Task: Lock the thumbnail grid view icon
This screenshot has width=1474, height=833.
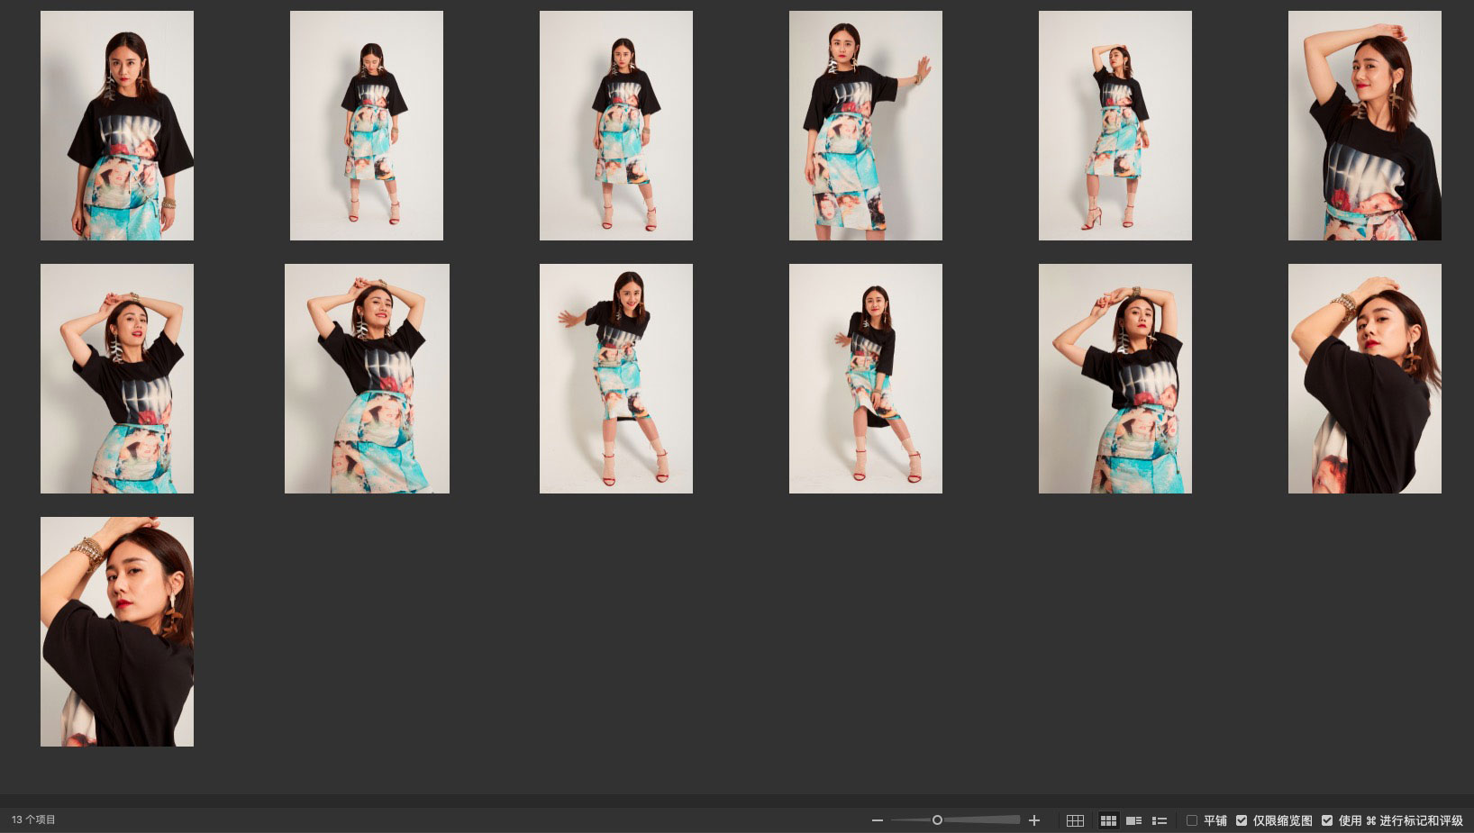Action: coord(1075,820)
